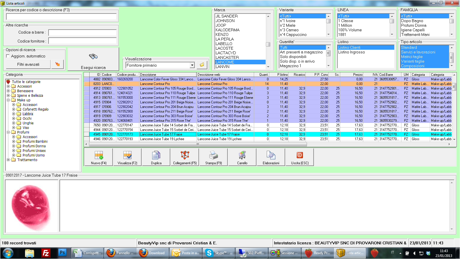Click the Uscita (ESC) exit icon

[300, 155]
